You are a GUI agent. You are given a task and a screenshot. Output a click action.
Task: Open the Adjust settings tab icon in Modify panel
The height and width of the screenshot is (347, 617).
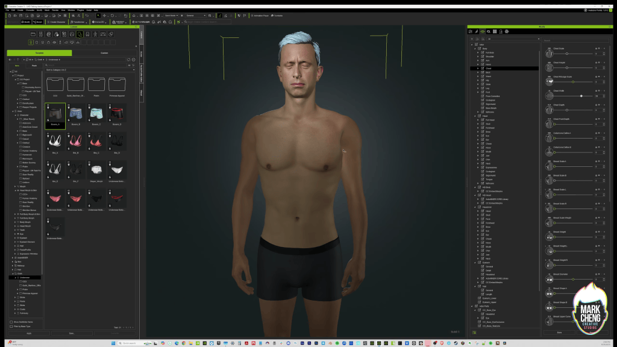pyautogui.click(x=470, y=31)
